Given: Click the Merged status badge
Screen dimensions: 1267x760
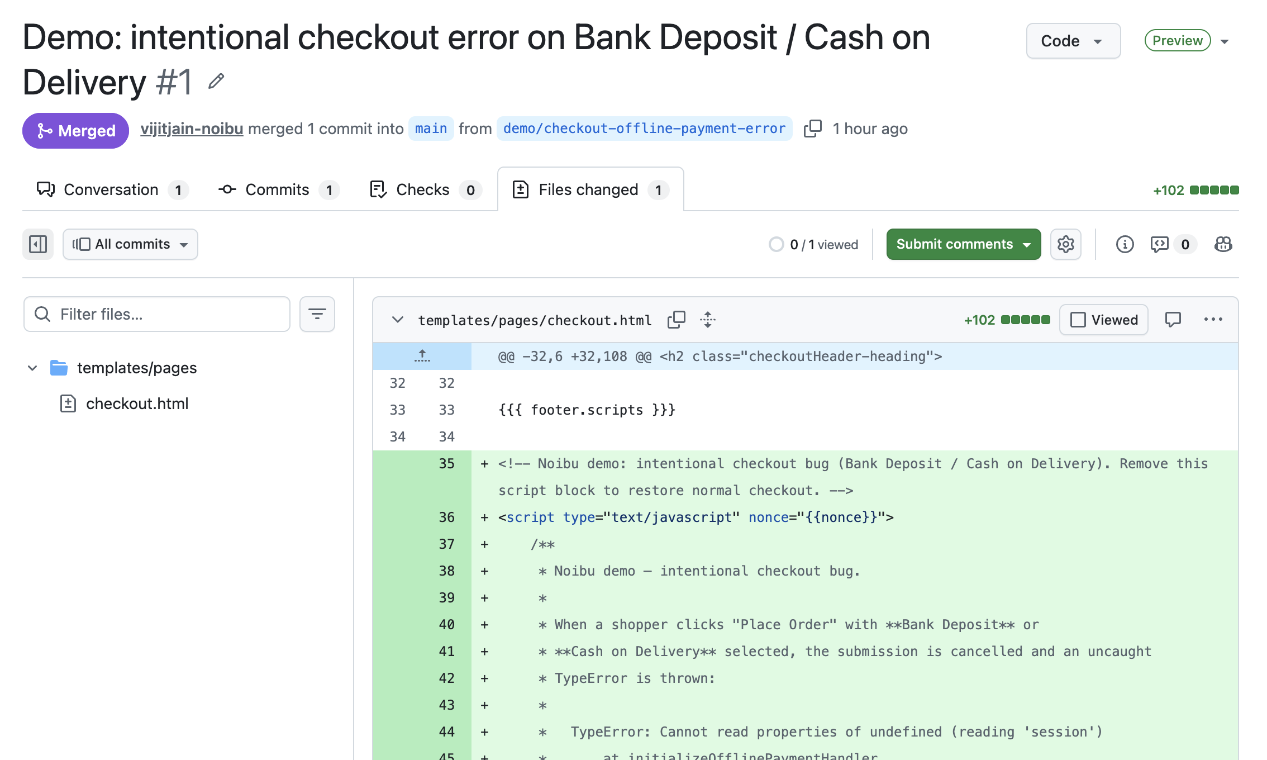Looking at the screenshot, I should (75, 131).
